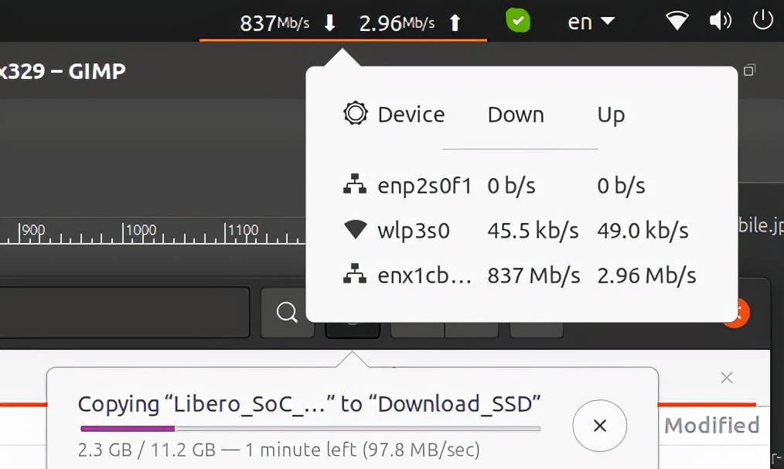Image resolution: width=784 pixels, height=469 pixels.
Task: Click the restore window icon near the popup corner
Action: click(748, 70)
